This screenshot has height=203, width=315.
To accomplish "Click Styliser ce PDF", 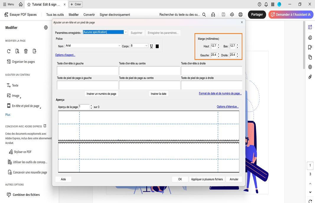I will click(20, 152).
